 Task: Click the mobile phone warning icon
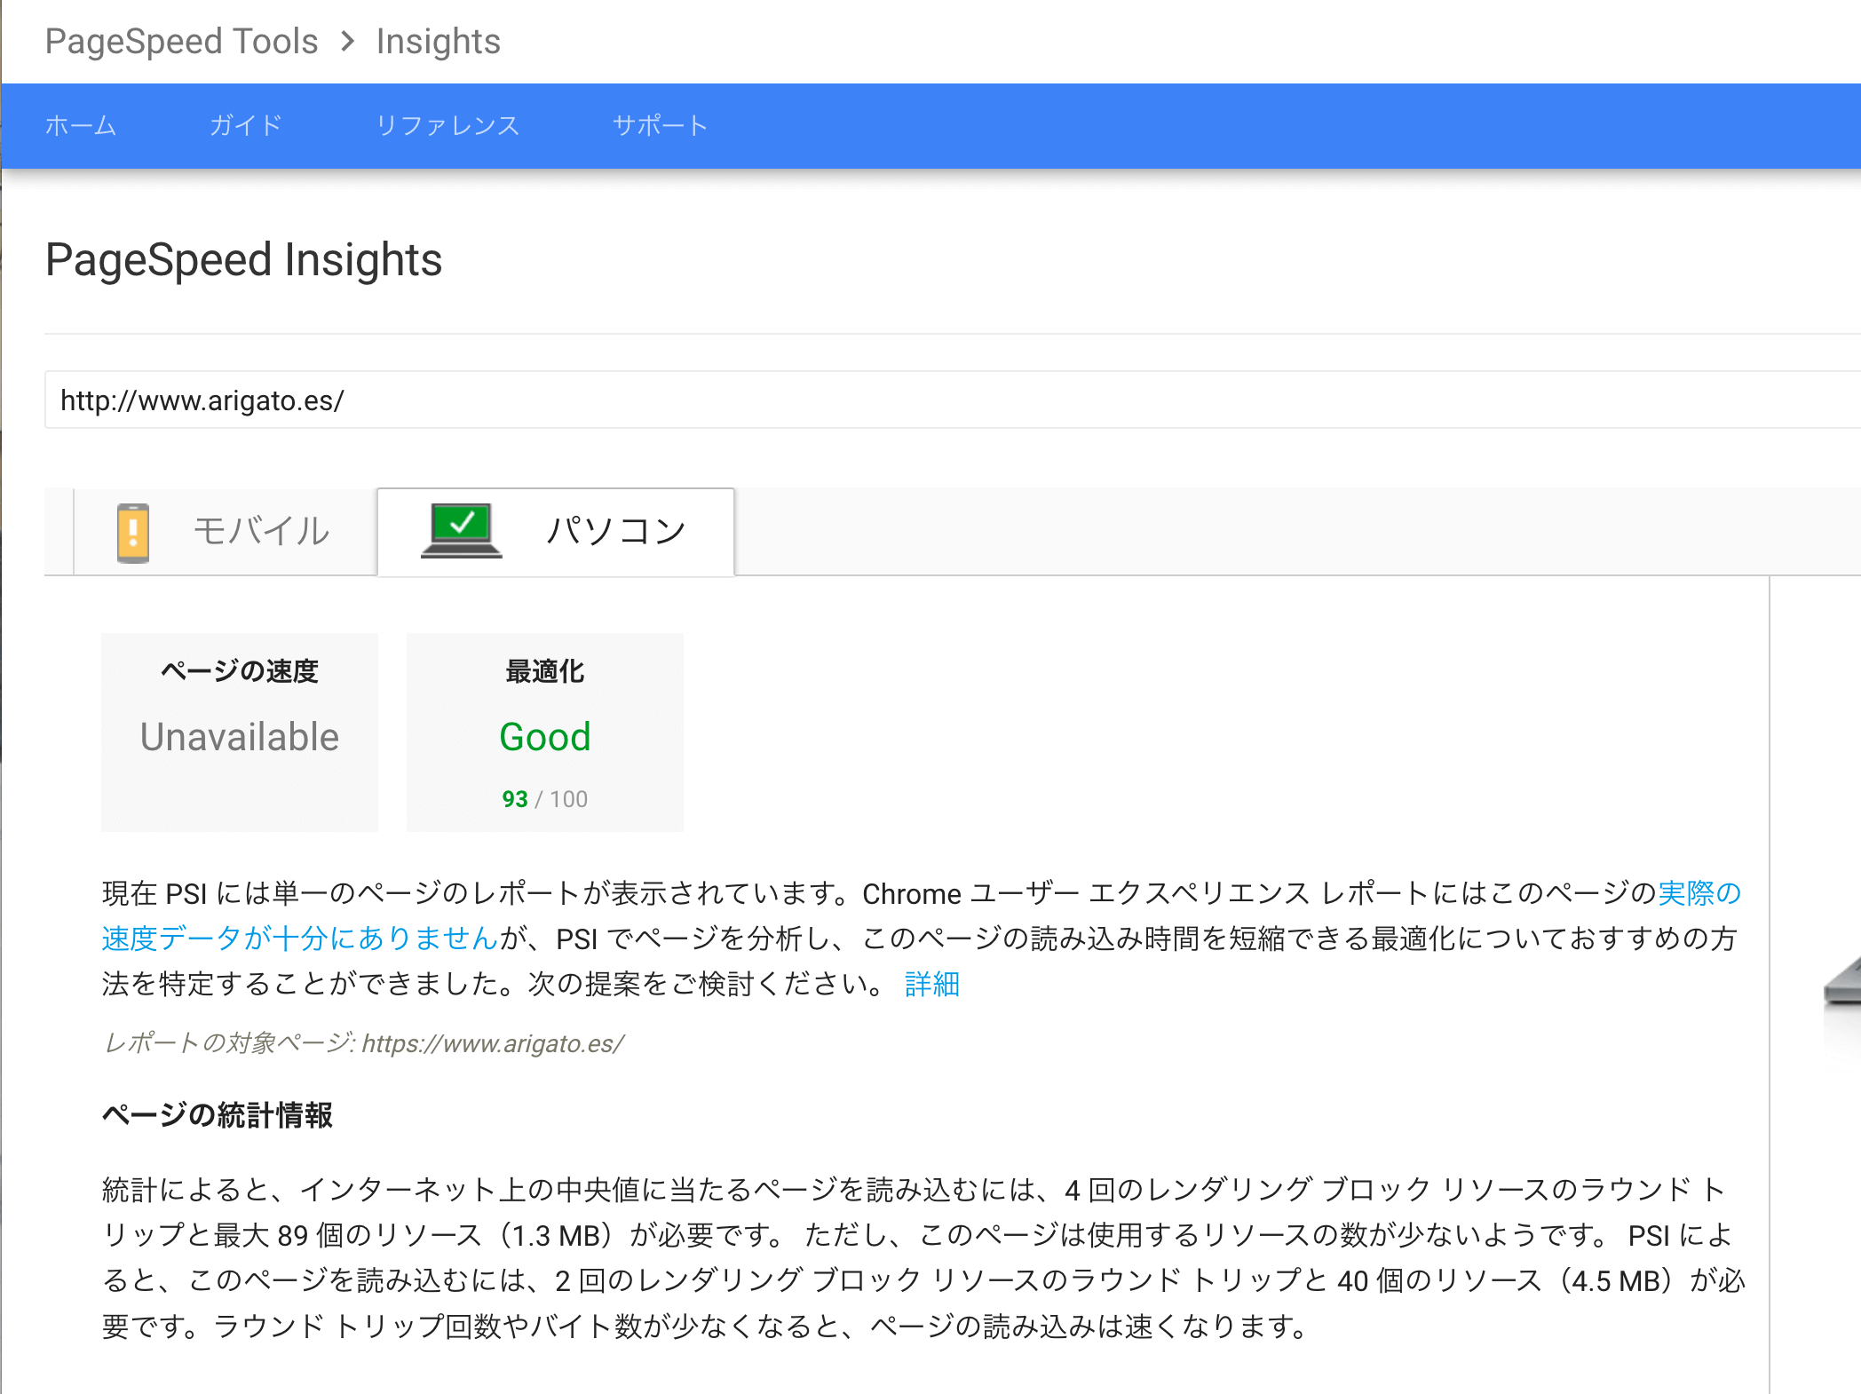pyautogui.click(x=133, y=533)
